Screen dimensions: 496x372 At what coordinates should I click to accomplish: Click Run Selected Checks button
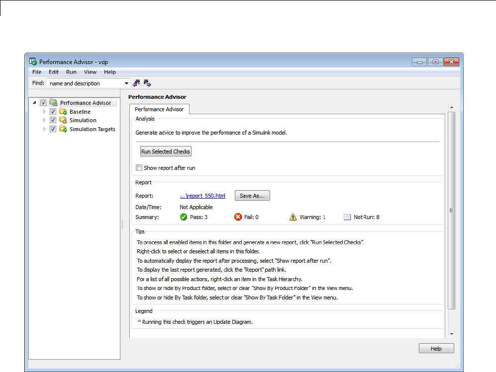click(166, 151)
